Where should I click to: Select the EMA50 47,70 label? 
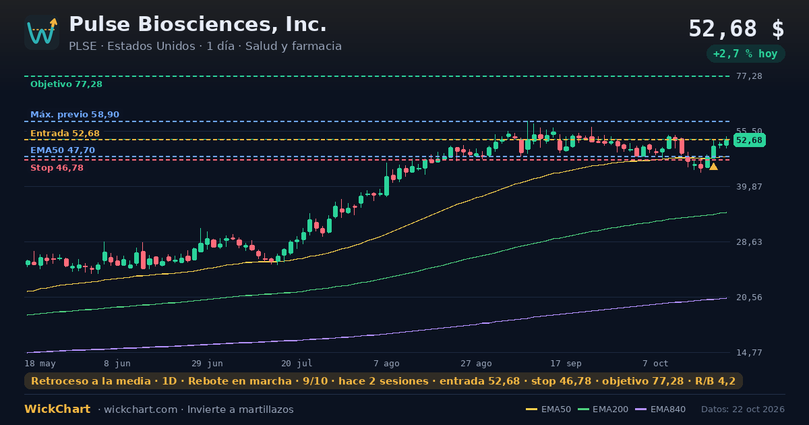point(63,150)
